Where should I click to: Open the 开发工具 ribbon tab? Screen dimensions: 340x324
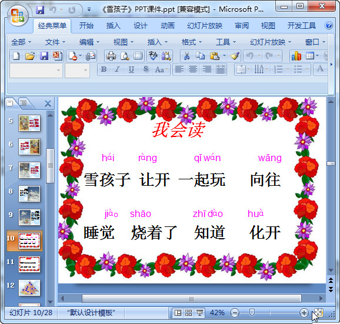[301, 26]
